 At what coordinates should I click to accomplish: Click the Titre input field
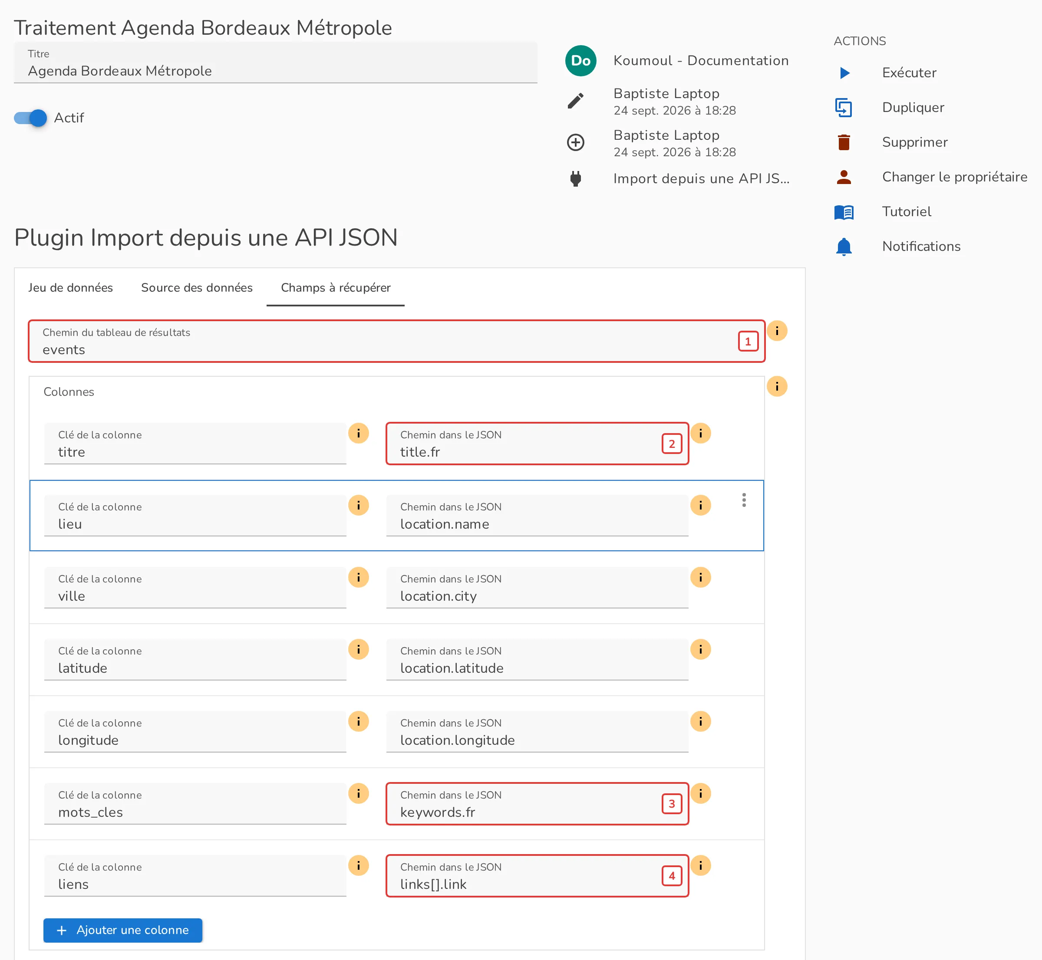275,63
